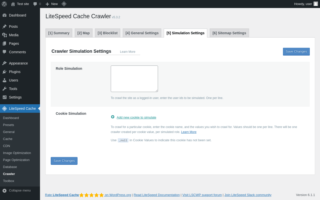Click the Dashboard gauge icon
The width and height of the screenshot is (320, 200).
tap(4, 15)
